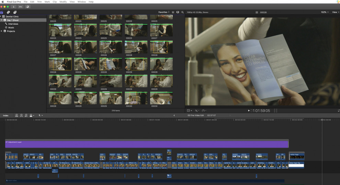Open the Window menu
The image size is (340, 185).
(82, 2)
